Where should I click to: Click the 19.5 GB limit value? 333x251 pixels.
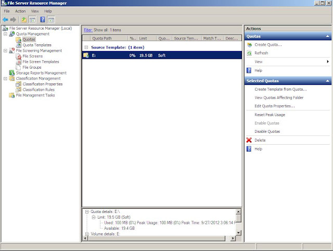[146, 55]
